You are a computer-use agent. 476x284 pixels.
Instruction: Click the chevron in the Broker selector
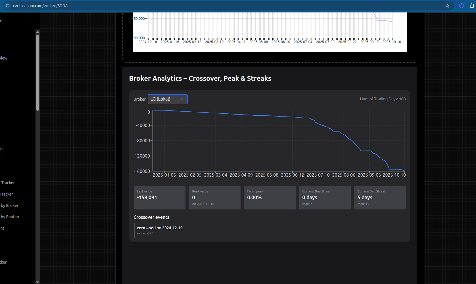181,99
